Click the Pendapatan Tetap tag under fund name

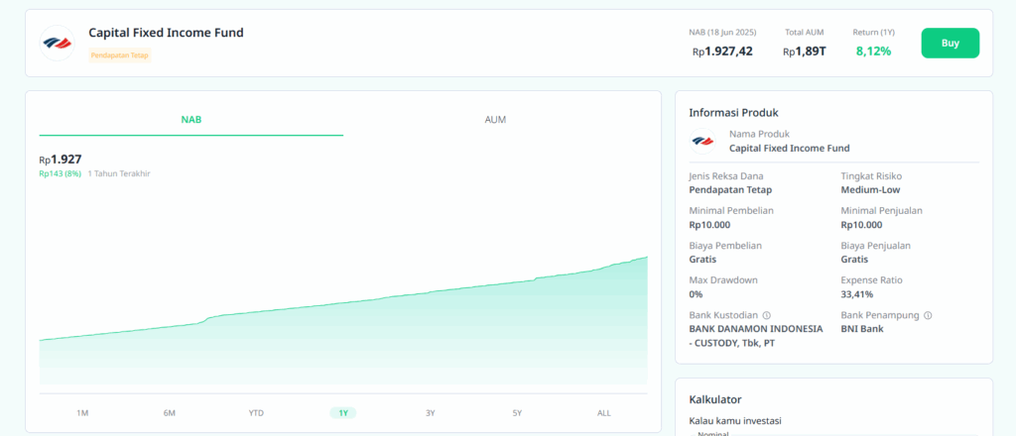pos(120,55)
